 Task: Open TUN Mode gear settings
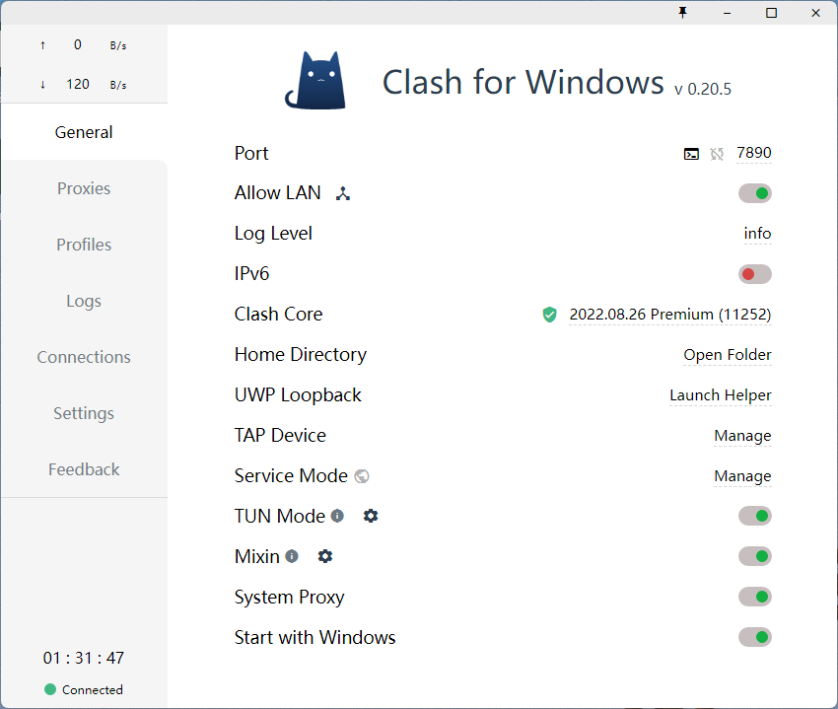click(371, 516)
